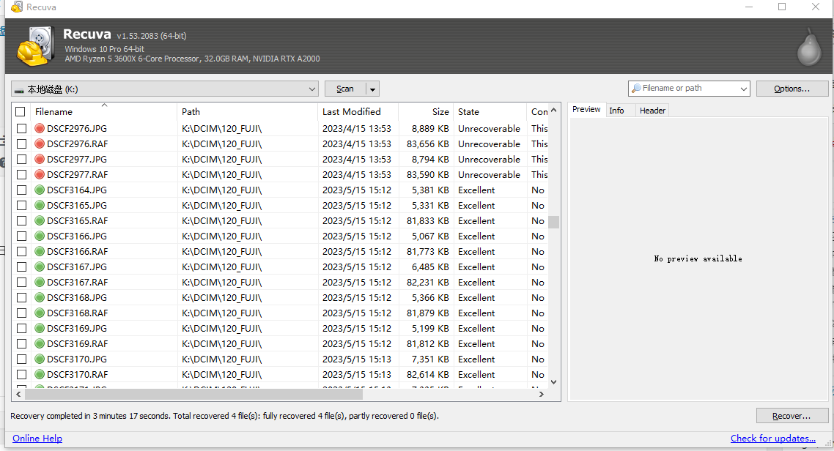Click the green status dot of DSCF3166.JPG
The width and height of the screenshot is (834, 451).
click(40, 236)
